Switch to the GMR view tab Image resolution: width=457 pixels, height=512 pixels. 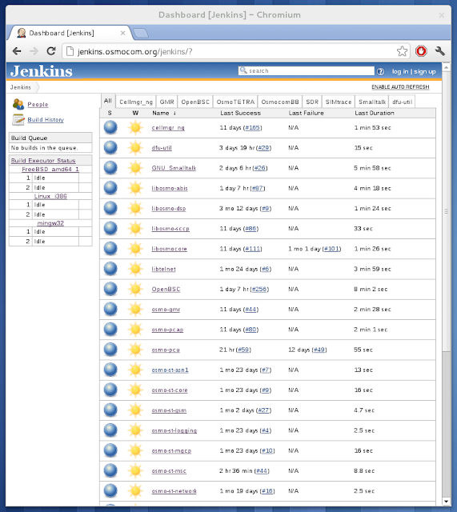(x=167, y=102)
